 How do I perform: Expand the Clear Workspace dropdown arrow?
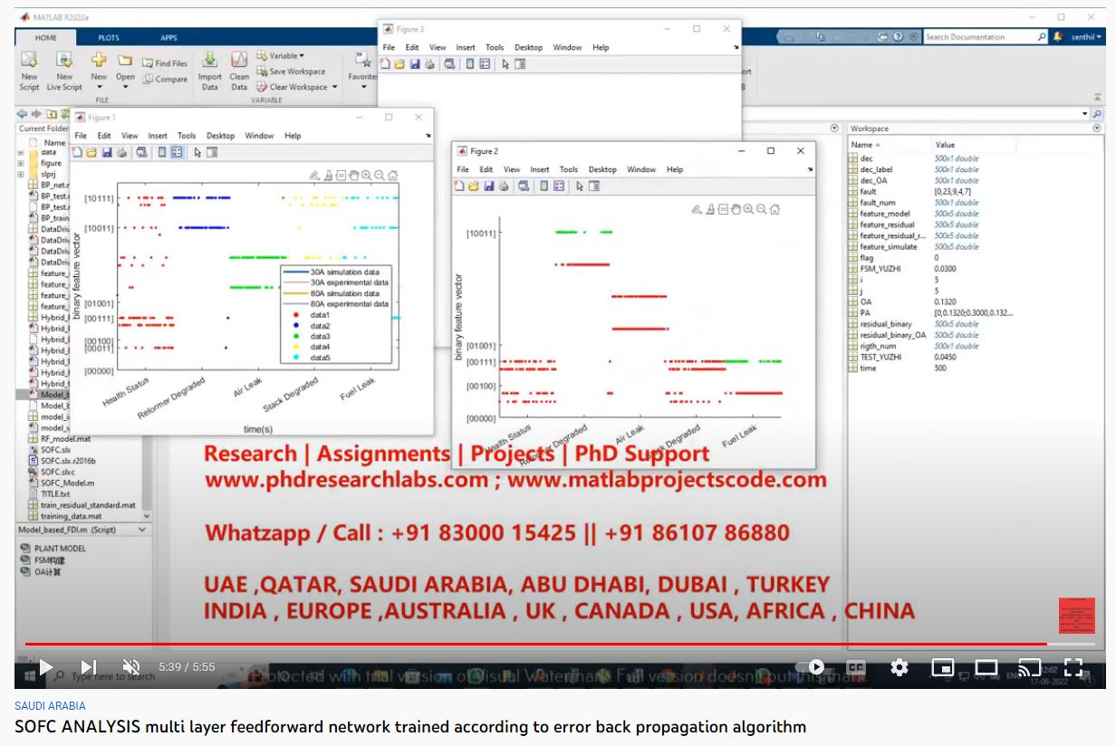click(334, 87)
